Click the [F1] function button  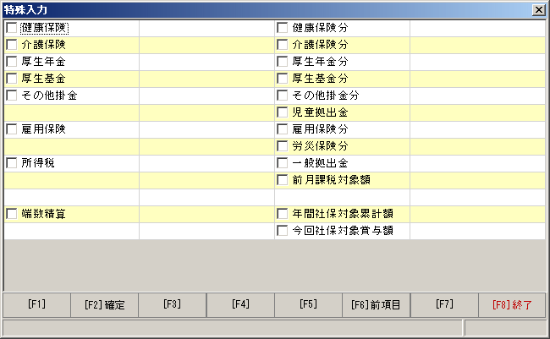click(37, 305)
